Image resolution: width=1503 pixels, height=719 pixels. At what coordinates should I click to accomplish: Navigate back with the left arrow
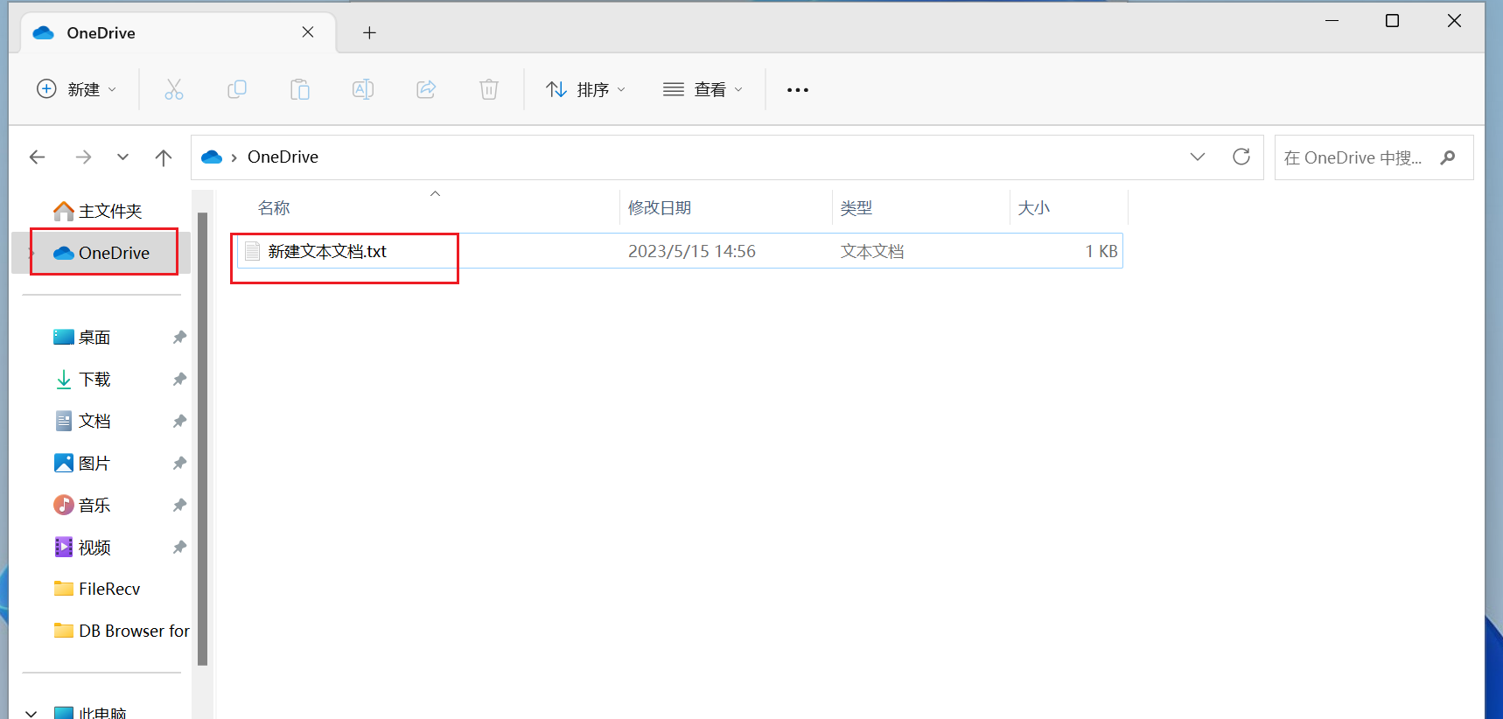coord(37,157)
